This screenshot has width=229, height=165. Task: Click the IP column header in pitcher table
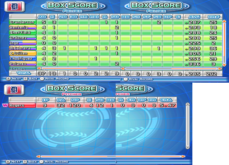pyautogui.click(x=46, y=100)
